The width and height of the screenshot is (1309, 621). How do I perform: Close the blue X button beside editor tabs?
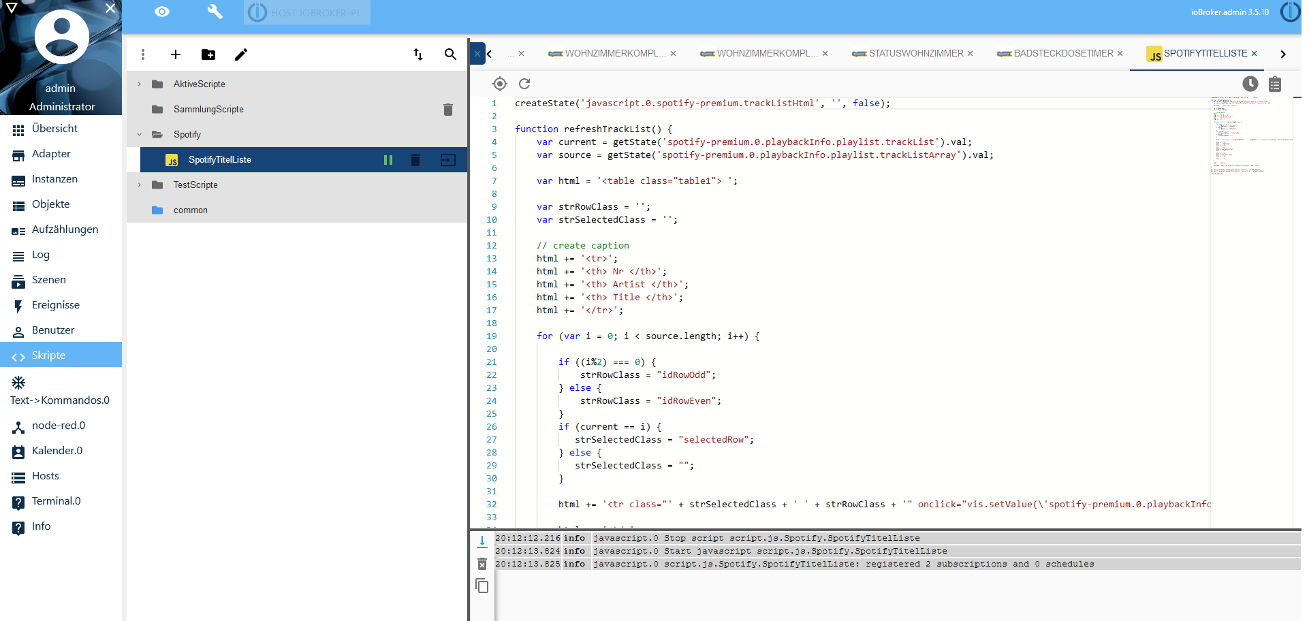pyautogui.click(x=477, y=54)
